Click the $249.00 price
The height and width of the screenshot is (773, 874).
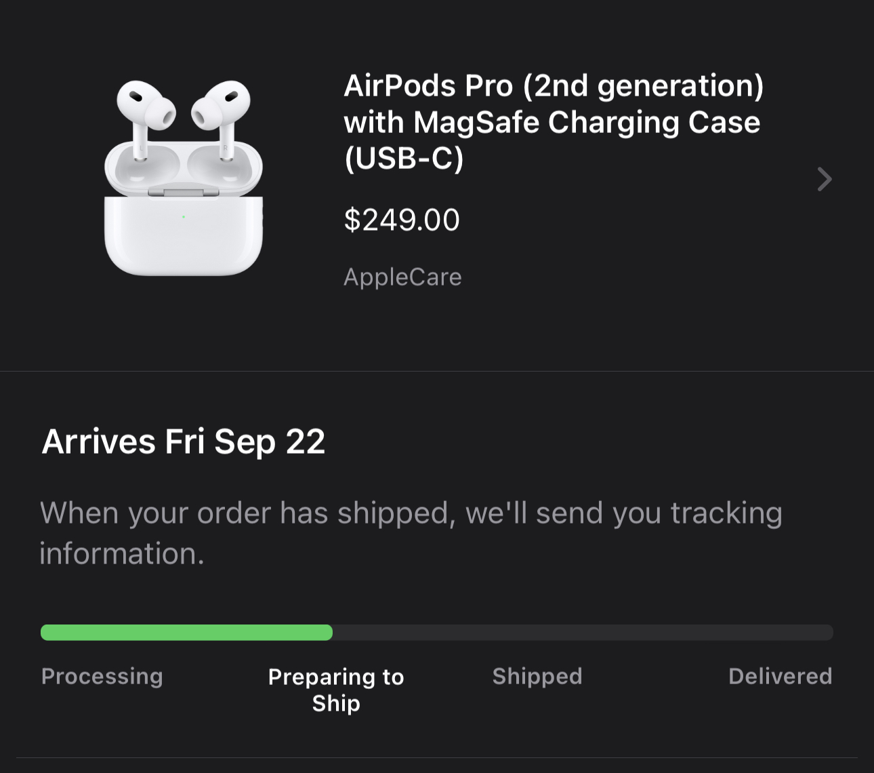point(402,220)
